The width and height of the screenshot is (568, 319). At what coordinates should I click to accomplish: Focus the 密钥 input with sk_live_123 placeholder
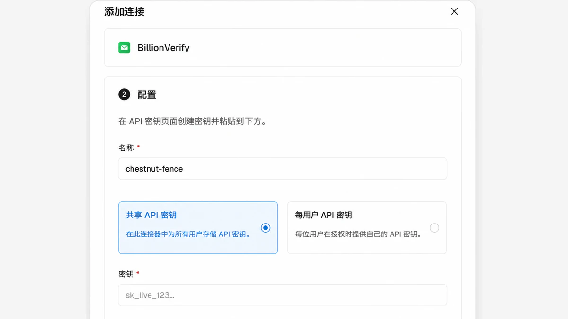click(x=283, y=295)
